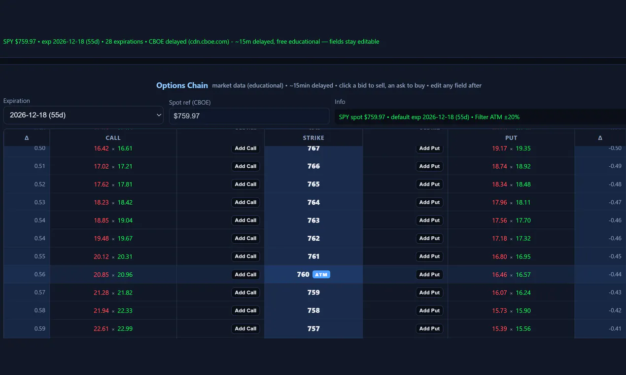626x375 pixels.
Task: Add Put for the 758 strike
Action: tap(429, 310)
